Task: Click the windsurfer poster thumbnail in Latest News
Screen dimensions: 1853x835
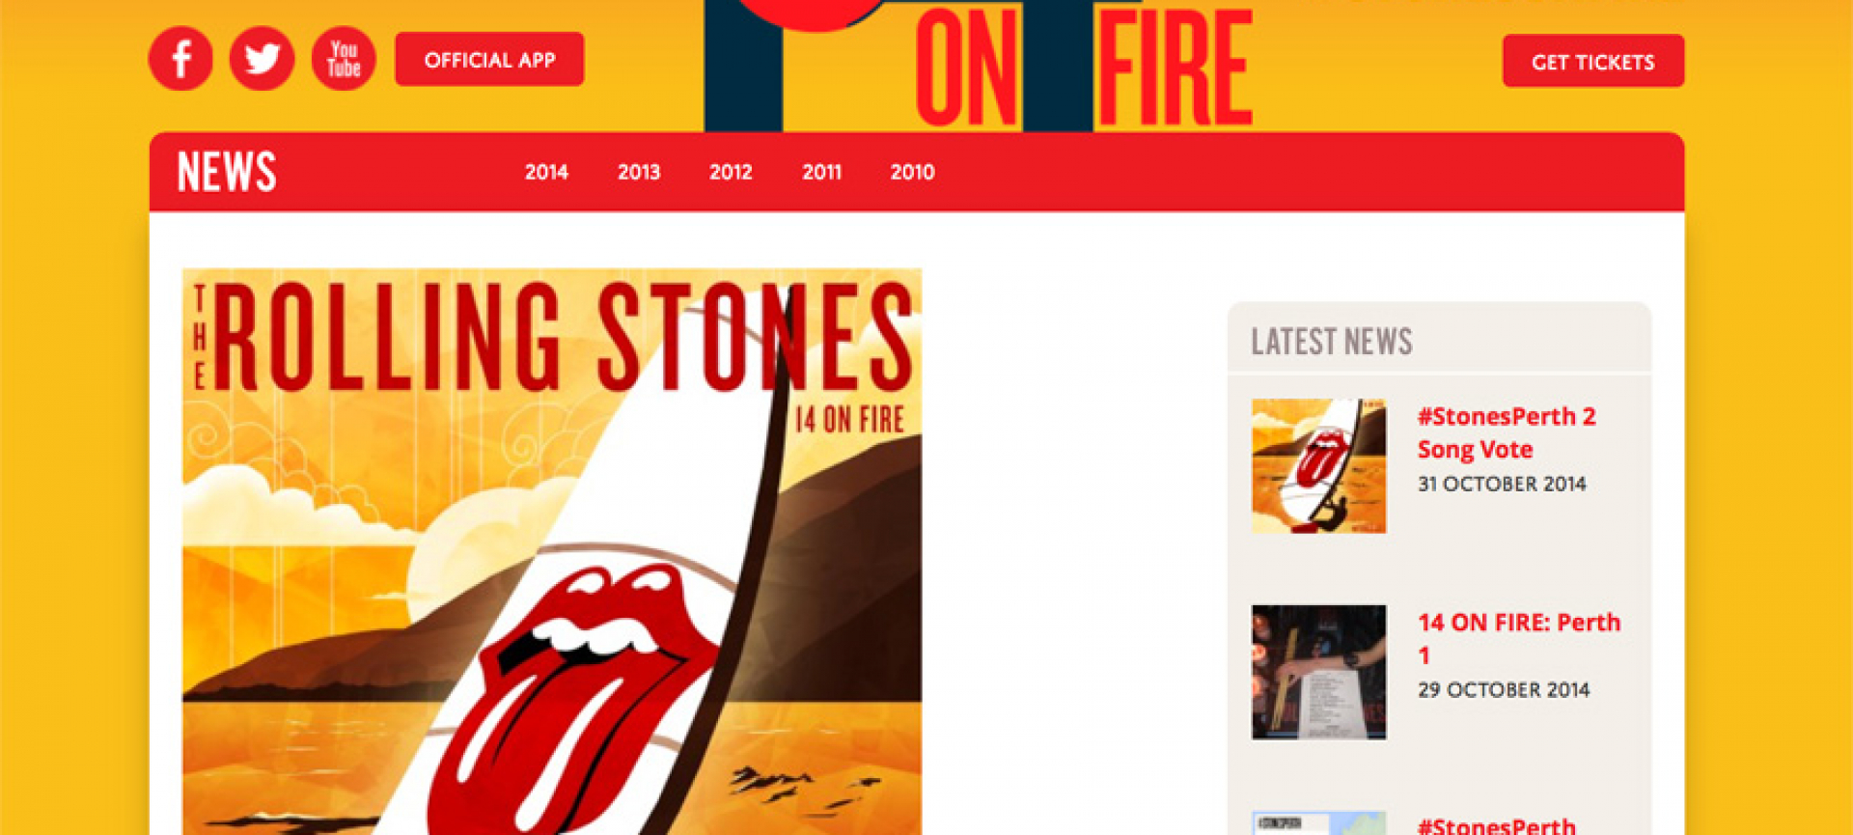Action: tap(1319, 466)
